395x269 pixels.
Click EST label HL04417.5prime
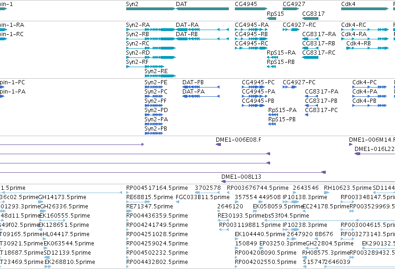66,235
